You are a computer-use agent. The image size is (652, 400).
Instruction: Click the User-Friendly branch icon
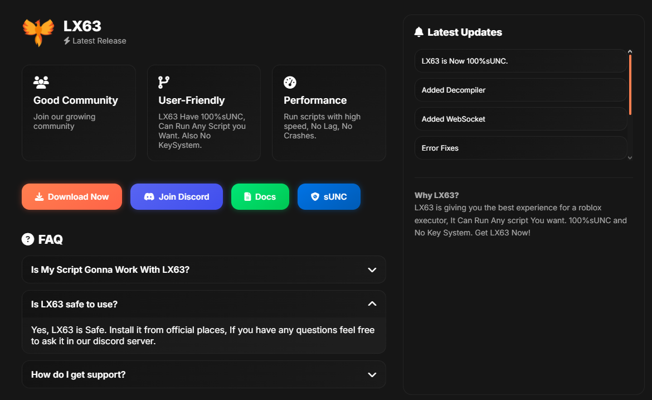[x=164, y=83]
